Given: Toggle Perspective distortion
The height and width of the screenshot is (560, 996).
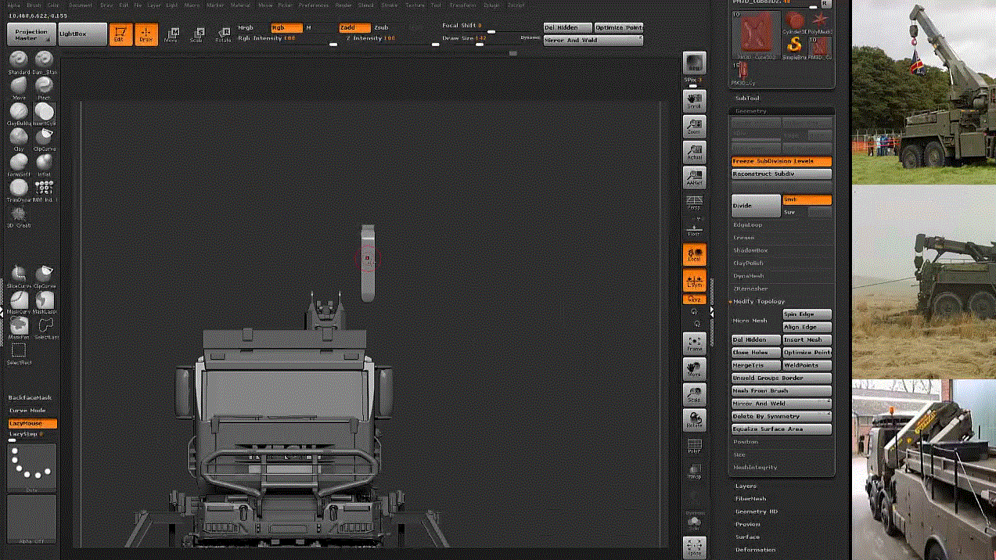Looking at the screenshot, I should coord(694,203).
